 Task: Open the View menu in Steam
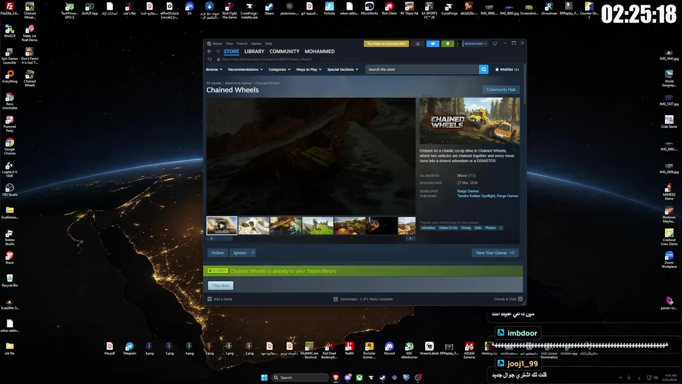click(x=229, y=44)
